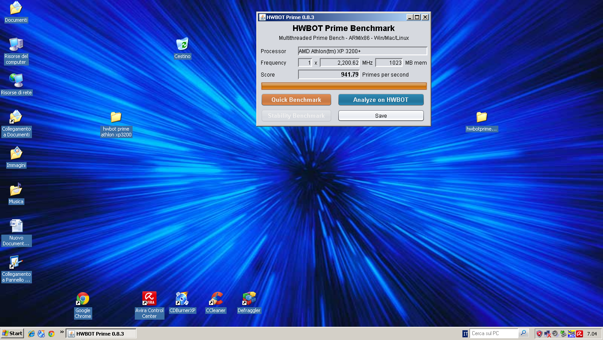Screen dimensions: 603x340
Task: Click the safely remove hardware tray icon
Action: tap(563, 334)
